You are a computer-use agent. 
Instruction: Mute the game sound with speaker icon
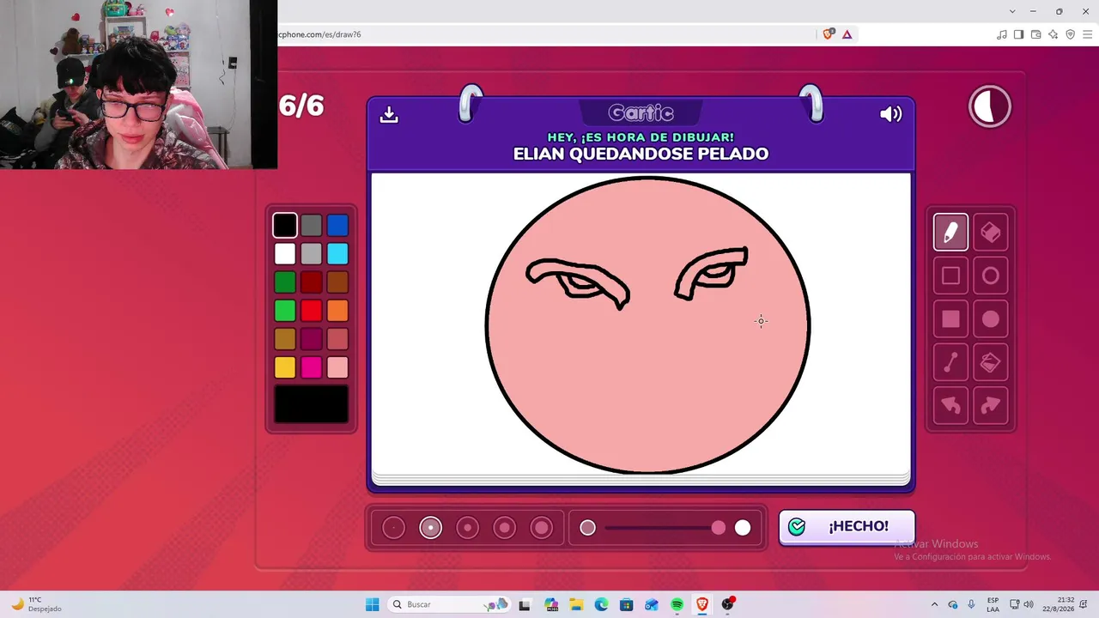click(x=891, y=114)
